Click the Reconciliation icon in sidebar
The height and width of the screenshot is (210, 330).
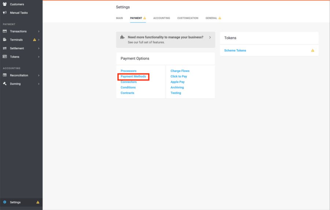coord(5,75)
